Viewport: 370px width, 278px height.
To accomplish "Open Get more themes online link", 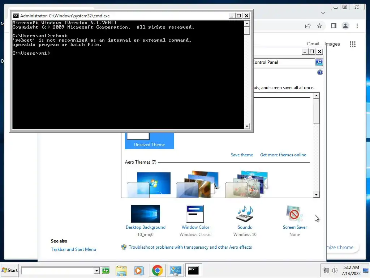I will [x=283, y=155].
